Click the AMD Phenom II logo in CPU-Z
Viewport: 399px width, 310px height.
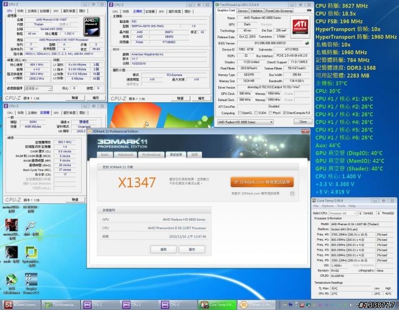coord(92,26)
